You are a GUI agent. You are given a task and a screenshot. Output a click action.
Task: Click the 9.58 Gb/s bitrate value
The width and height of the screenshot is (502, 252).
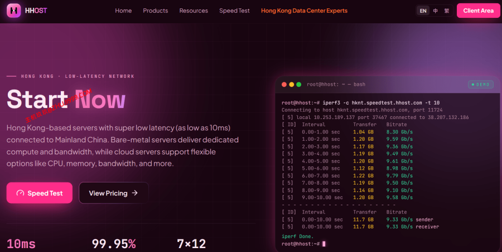(x=399, y=197)
